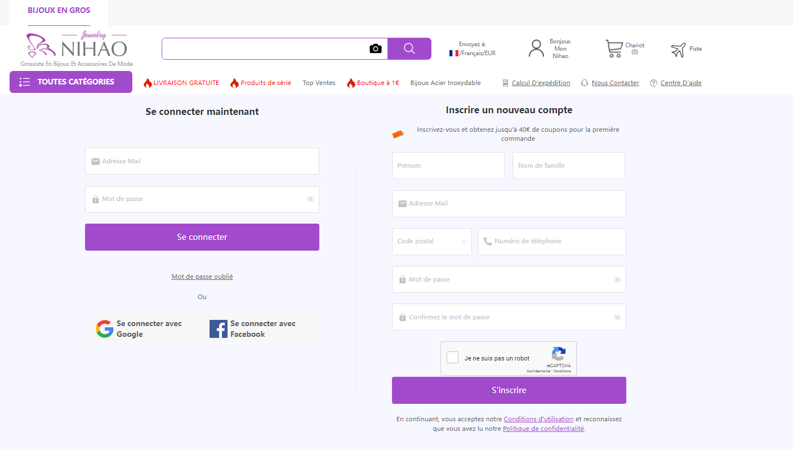Click Bonjour, Mon Nihao text

point(560,48)
